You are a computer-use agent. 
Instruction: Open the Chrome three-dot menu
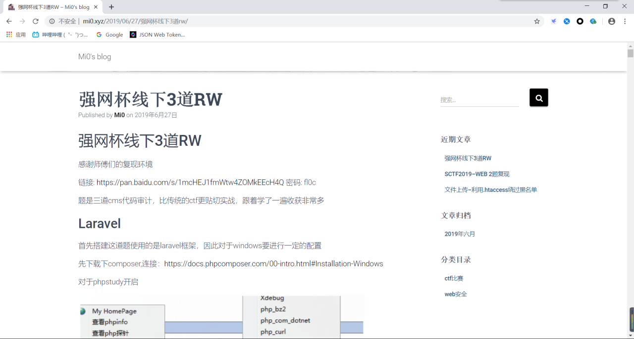click(x=625, y=21)
